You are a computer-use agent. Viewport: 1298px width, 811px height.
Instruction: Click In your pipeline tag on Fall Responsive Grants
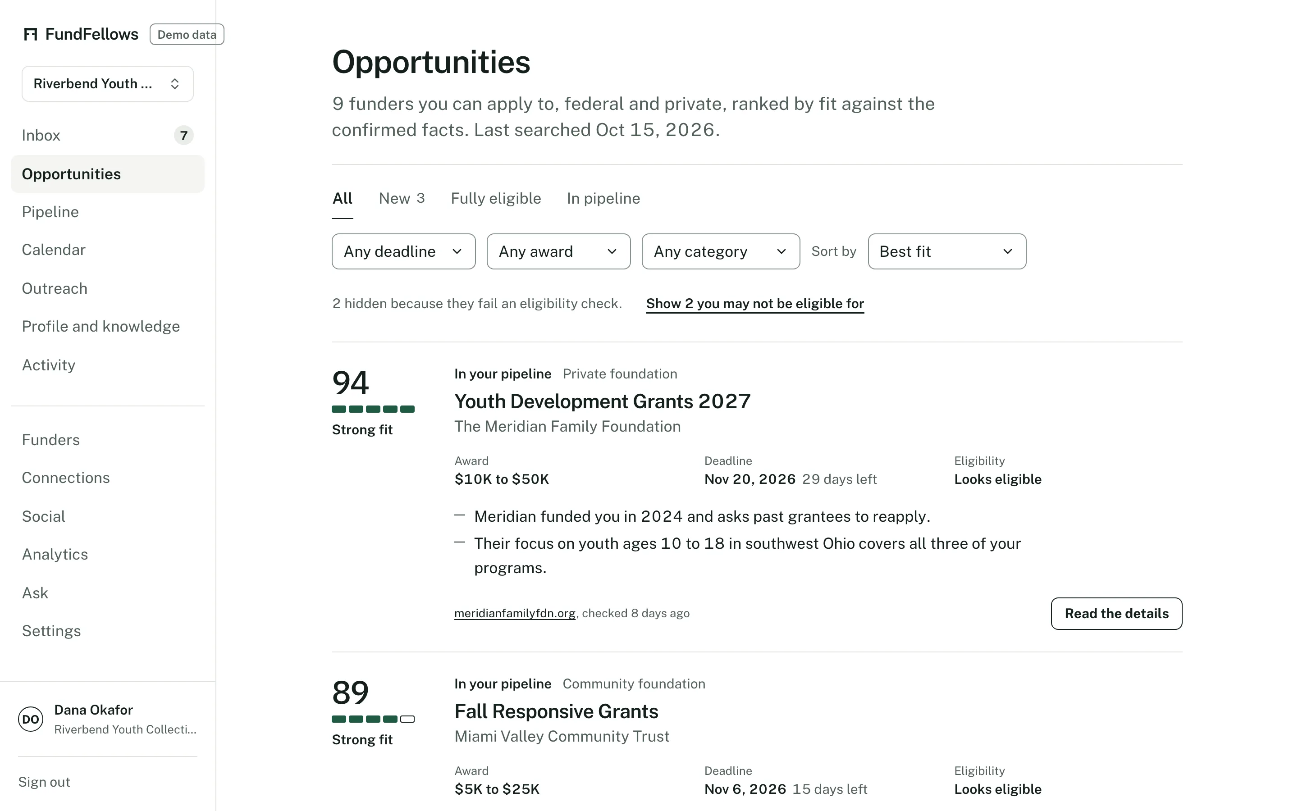(x=503, y=684)
